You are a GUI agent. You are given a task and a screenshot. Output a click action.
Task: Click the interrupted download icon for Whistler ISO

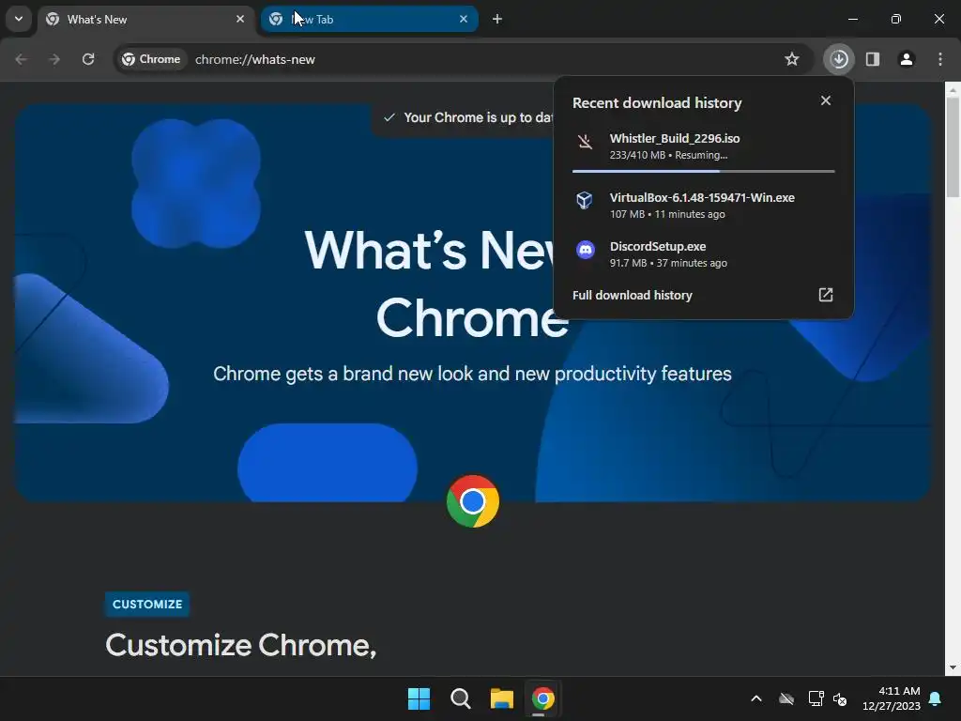[x=585, y=143]
